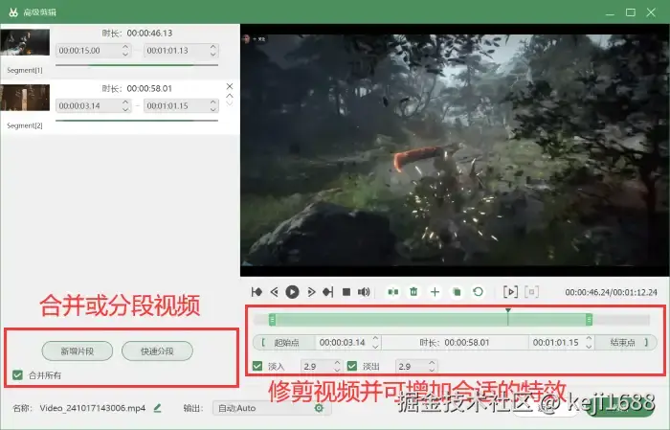The height and width of the screenshot is (430, 670).
Task: Stop video playback
Action: (346, 292)
